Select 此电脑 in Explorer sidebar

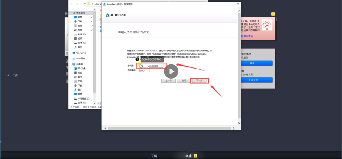78,64
